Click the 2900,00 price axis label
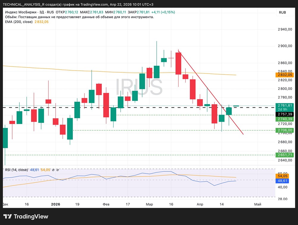The height and width of the screenshot is (225, 298). (x=285, y=46)
